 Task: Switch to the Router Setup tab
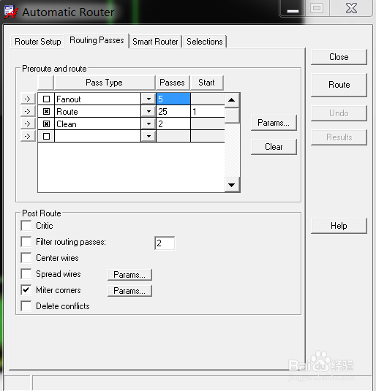click(x=38, y=42)
